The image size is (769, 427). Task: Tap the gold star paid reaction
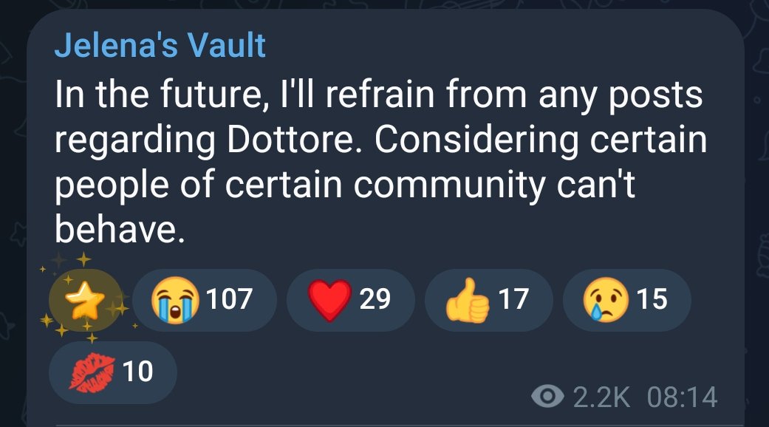pos(86,300)
